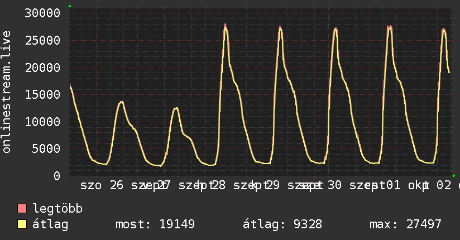Select the legtöbb legend label

pyautogui.click(x=57, y=209)
